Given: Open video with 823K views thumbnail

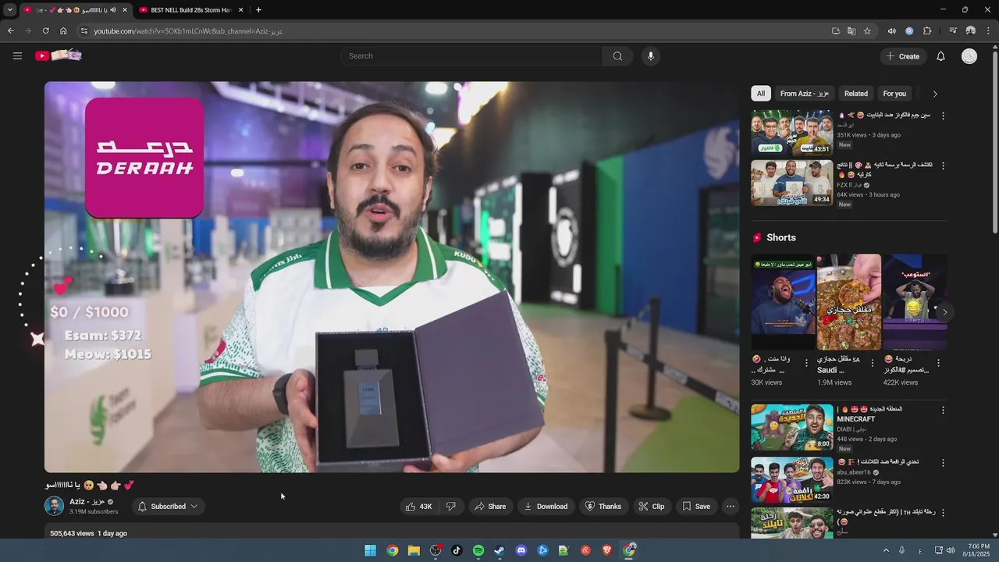Looking at the screenshot, I should tap(792, 480).
